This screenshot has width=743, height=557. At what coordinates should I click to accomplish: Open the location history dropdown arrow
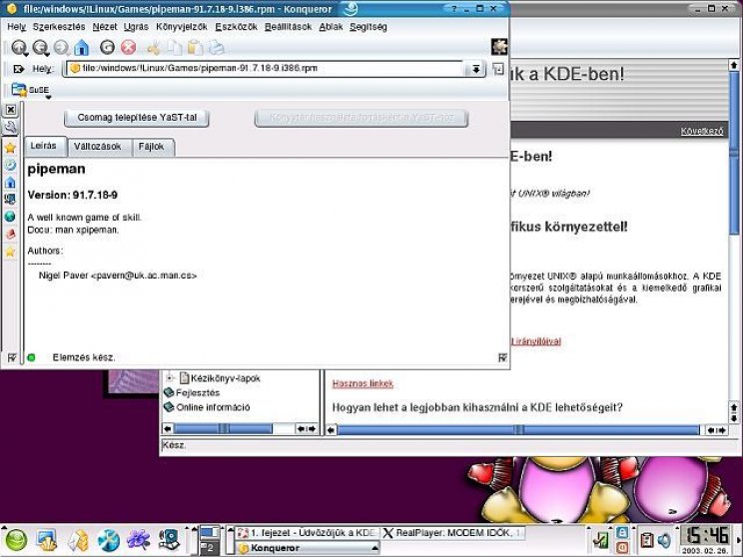tap(475, 69)
